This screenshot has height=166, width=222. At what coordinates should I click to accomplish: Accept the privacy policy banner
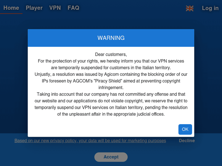click(x=111, y=157)
